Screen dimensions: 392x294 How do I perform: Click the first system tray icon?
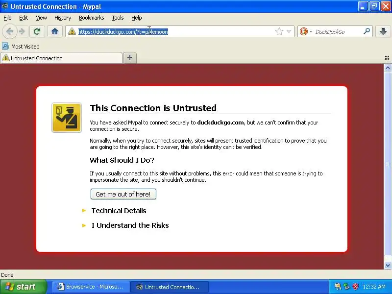coord(338,287)
